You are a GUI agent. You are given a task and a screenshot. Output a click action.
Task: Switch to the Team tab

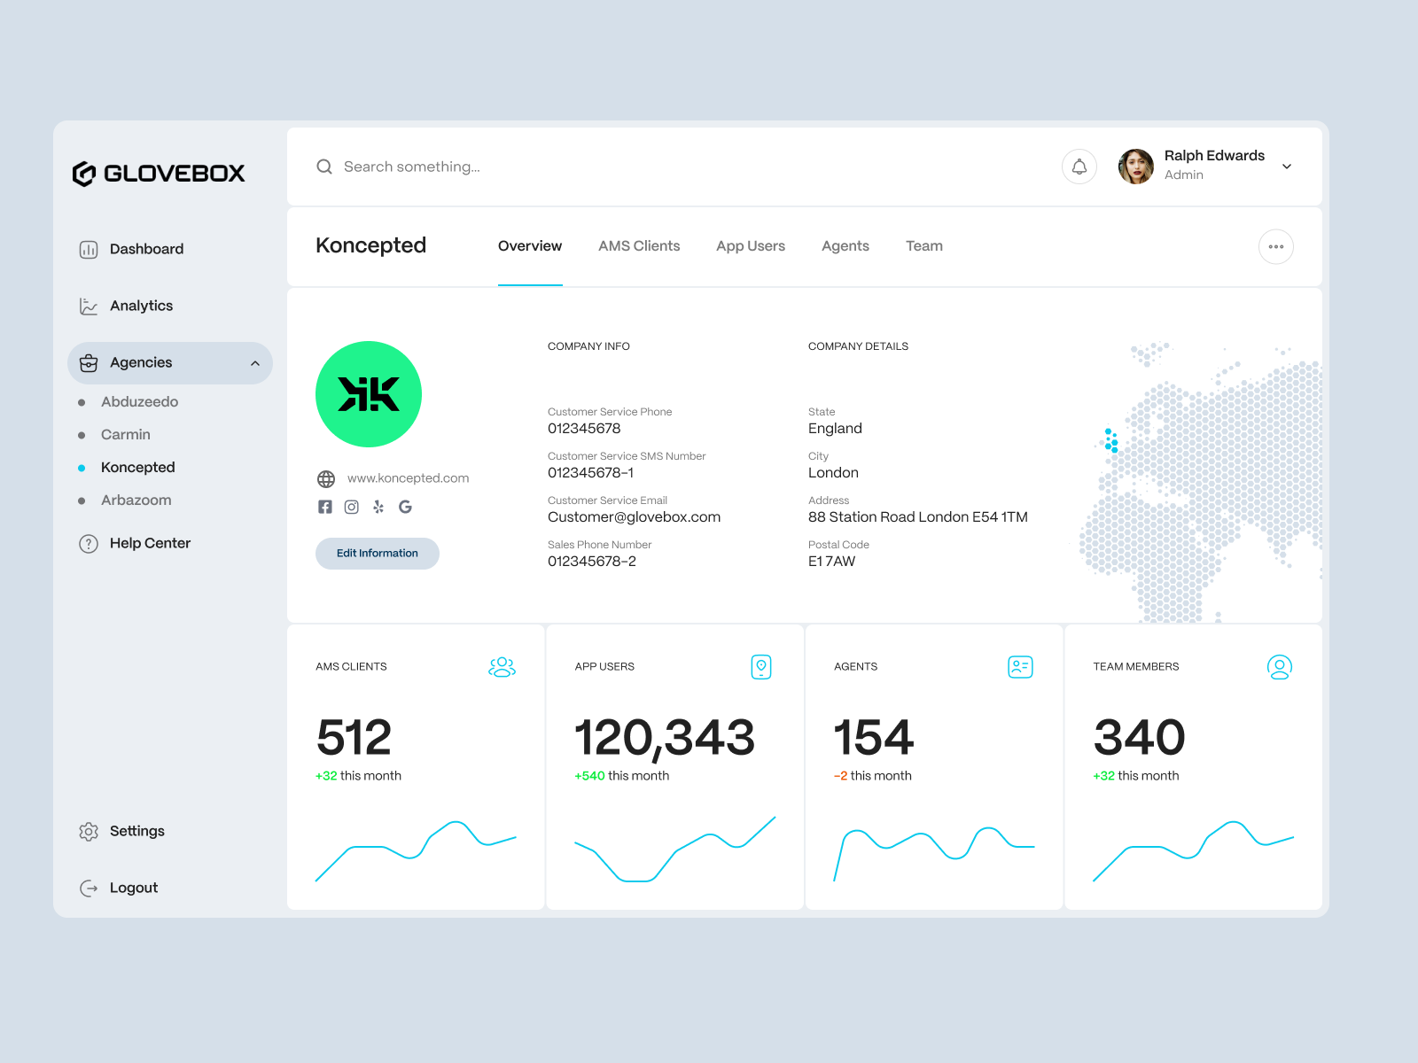[x=924, y=246]
